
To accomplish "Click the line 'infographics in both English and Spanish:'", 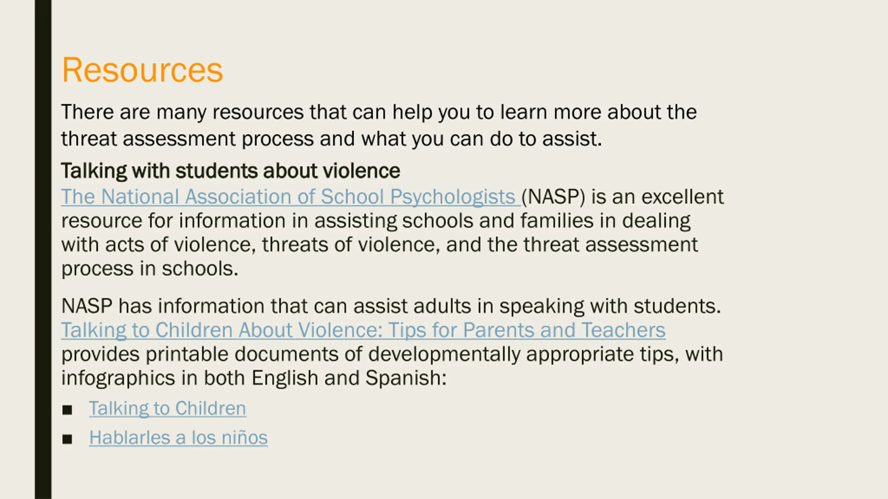I will tap(254, 378).
